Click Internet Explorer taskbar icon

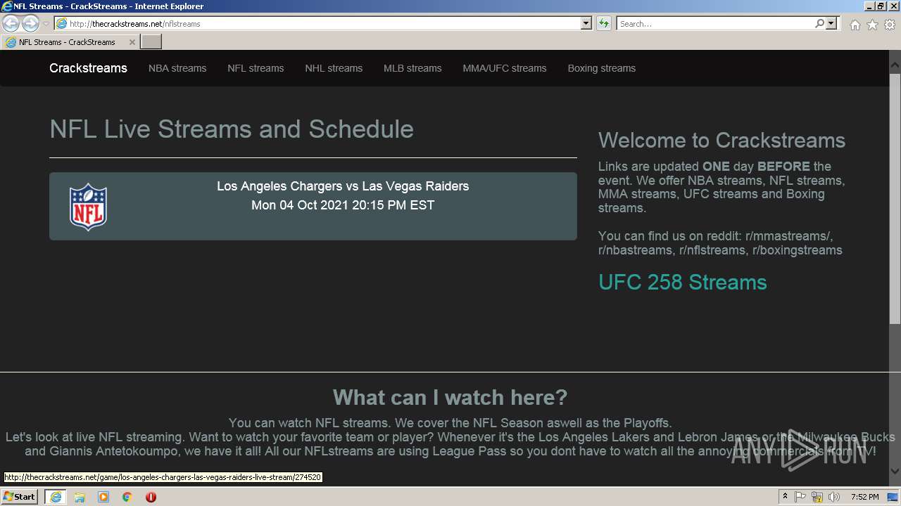(x=55, y=497)
